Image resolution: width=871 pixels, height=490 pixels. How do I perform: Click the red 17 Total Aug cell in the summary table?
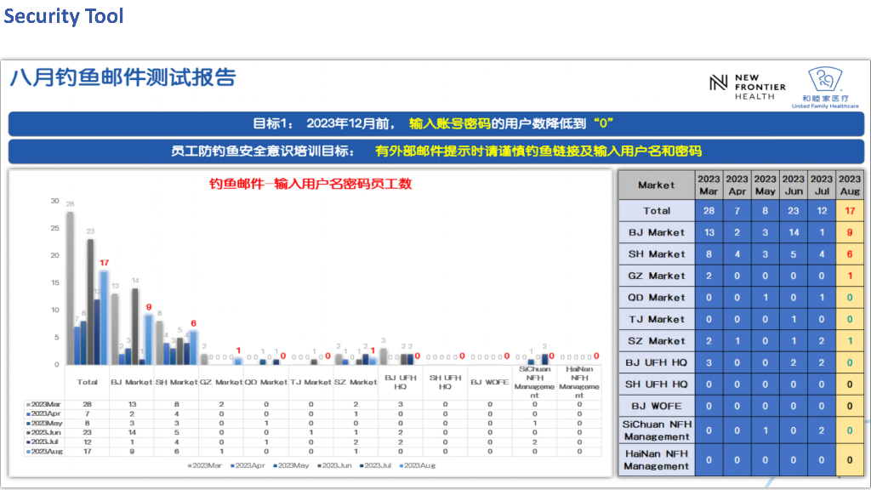(850, 211)
